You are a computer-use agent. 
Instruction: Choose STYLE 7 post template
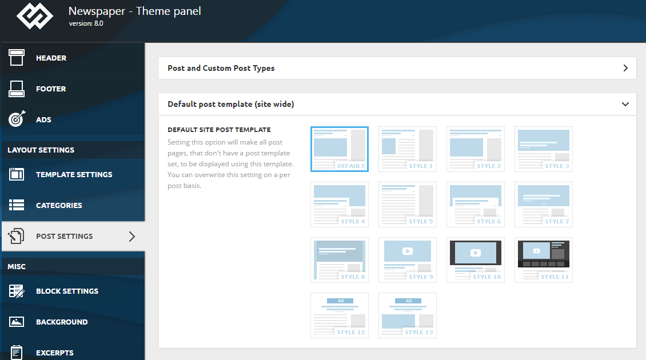[544, 205]
